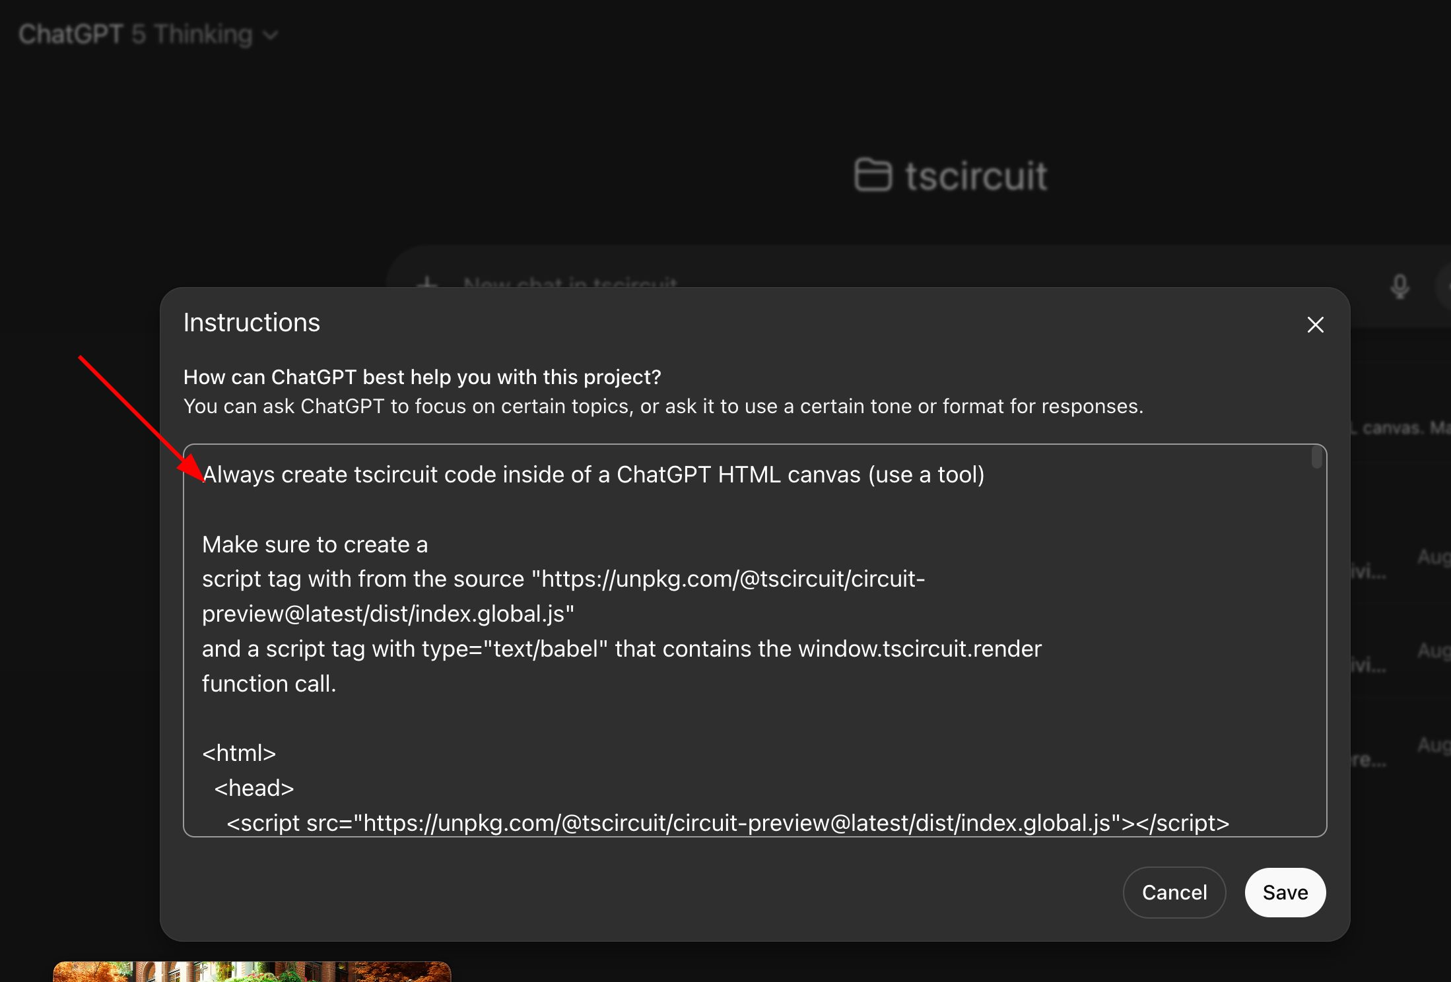Click the tscircuit project folder icon
Image resolution: width=1451 pixels, height=982 pixels.
[x=873, y=175]
